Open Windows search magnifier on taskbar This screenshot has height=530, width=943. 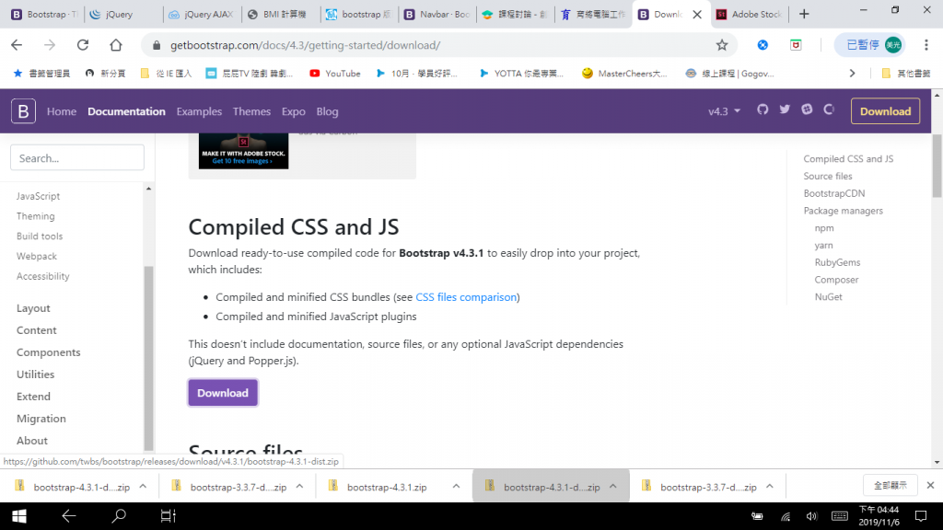[119, 516]
